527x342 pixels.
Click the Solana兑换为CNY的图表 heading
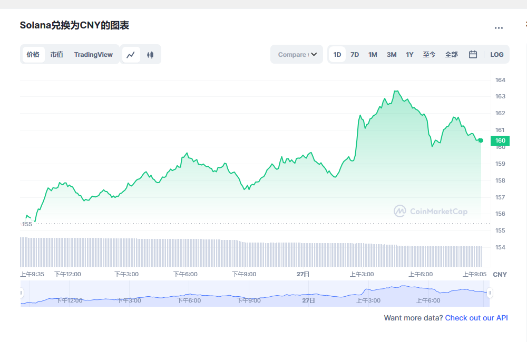point(74,25)
